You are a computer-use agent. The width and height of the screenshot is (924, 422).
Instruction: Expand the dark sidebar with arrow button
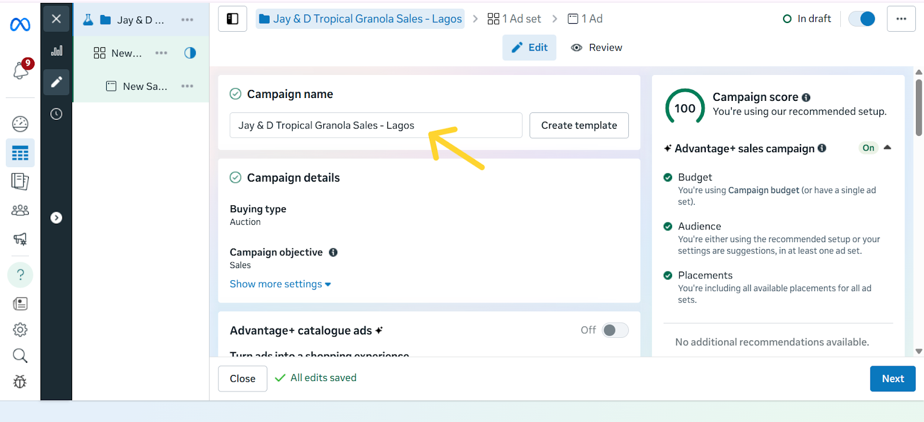56,218
